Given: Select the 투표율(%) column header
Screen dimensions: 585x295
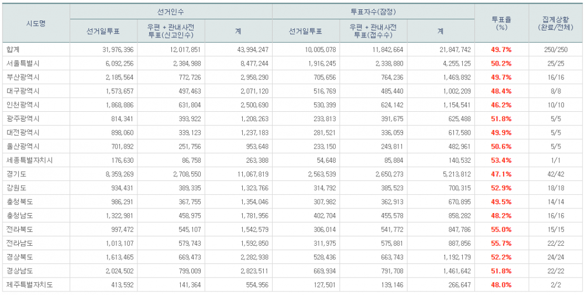Looking at the screenshot, I should click(501, 23).
